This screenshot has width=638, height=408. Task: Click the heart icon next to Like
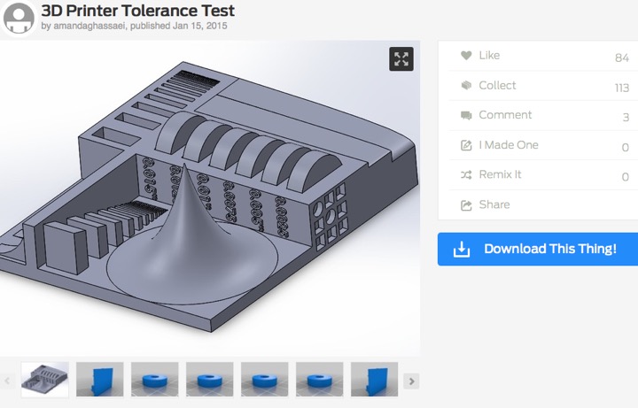pyautogui.click(x=466, y=55)
